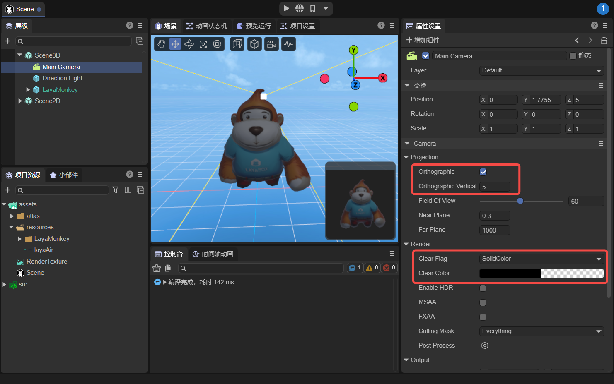Open the 变换 transform section menu
This screenshot has width=614, height=384.
[x=601, y=86]
